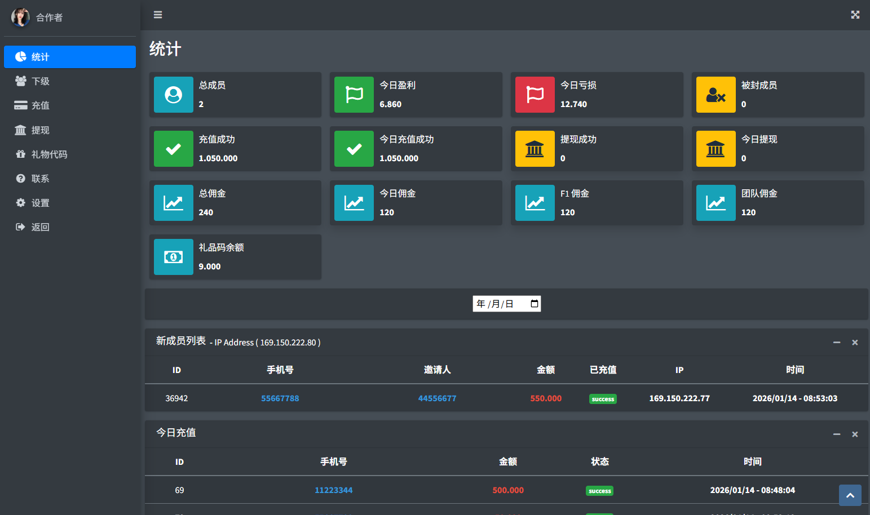Click the 礼品码余额 money icon

click(174, 257)
